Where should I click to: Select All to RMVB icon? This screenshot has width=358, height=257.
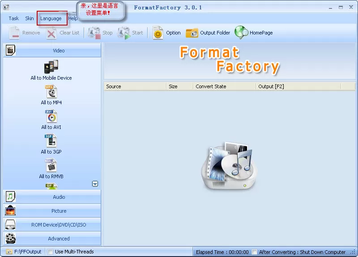[x=51, y=165]
